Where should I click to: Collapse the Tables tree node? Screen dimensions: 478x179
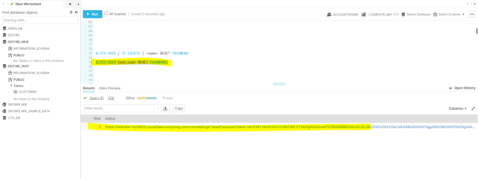[11, 86]
